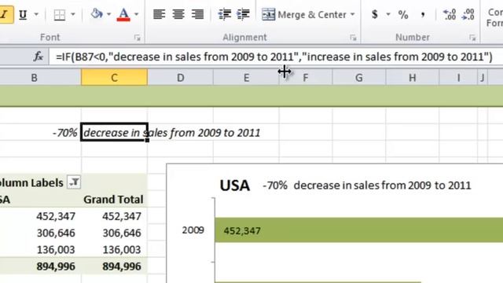Apply fill color bucket
Screen dimensions: 503x283
point(96,14)
